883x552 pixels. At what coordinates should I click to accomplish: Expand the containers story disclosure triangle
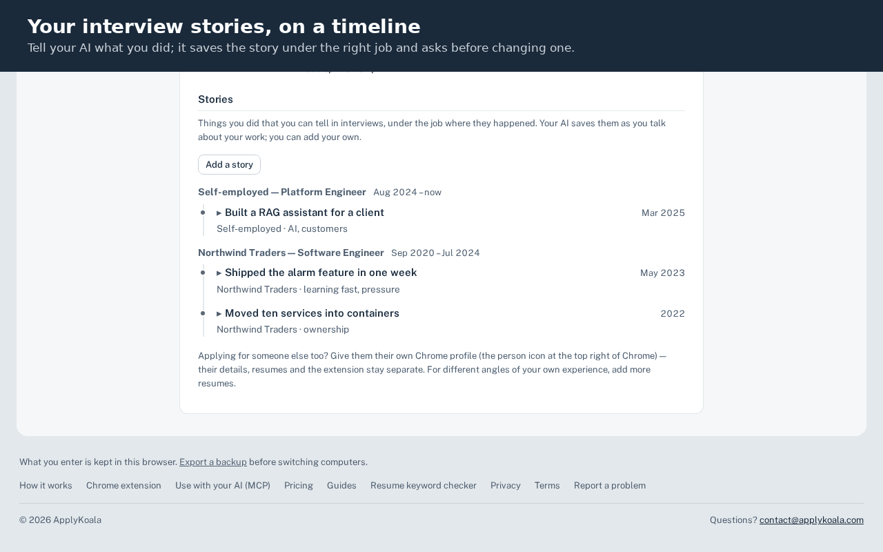pos(219,314)
